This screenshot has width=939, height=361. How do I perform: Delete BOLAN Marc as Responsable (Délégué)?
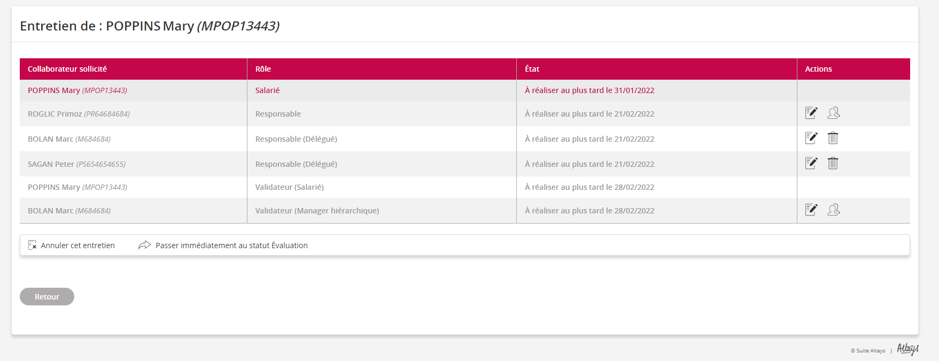(x=833, y=138)
